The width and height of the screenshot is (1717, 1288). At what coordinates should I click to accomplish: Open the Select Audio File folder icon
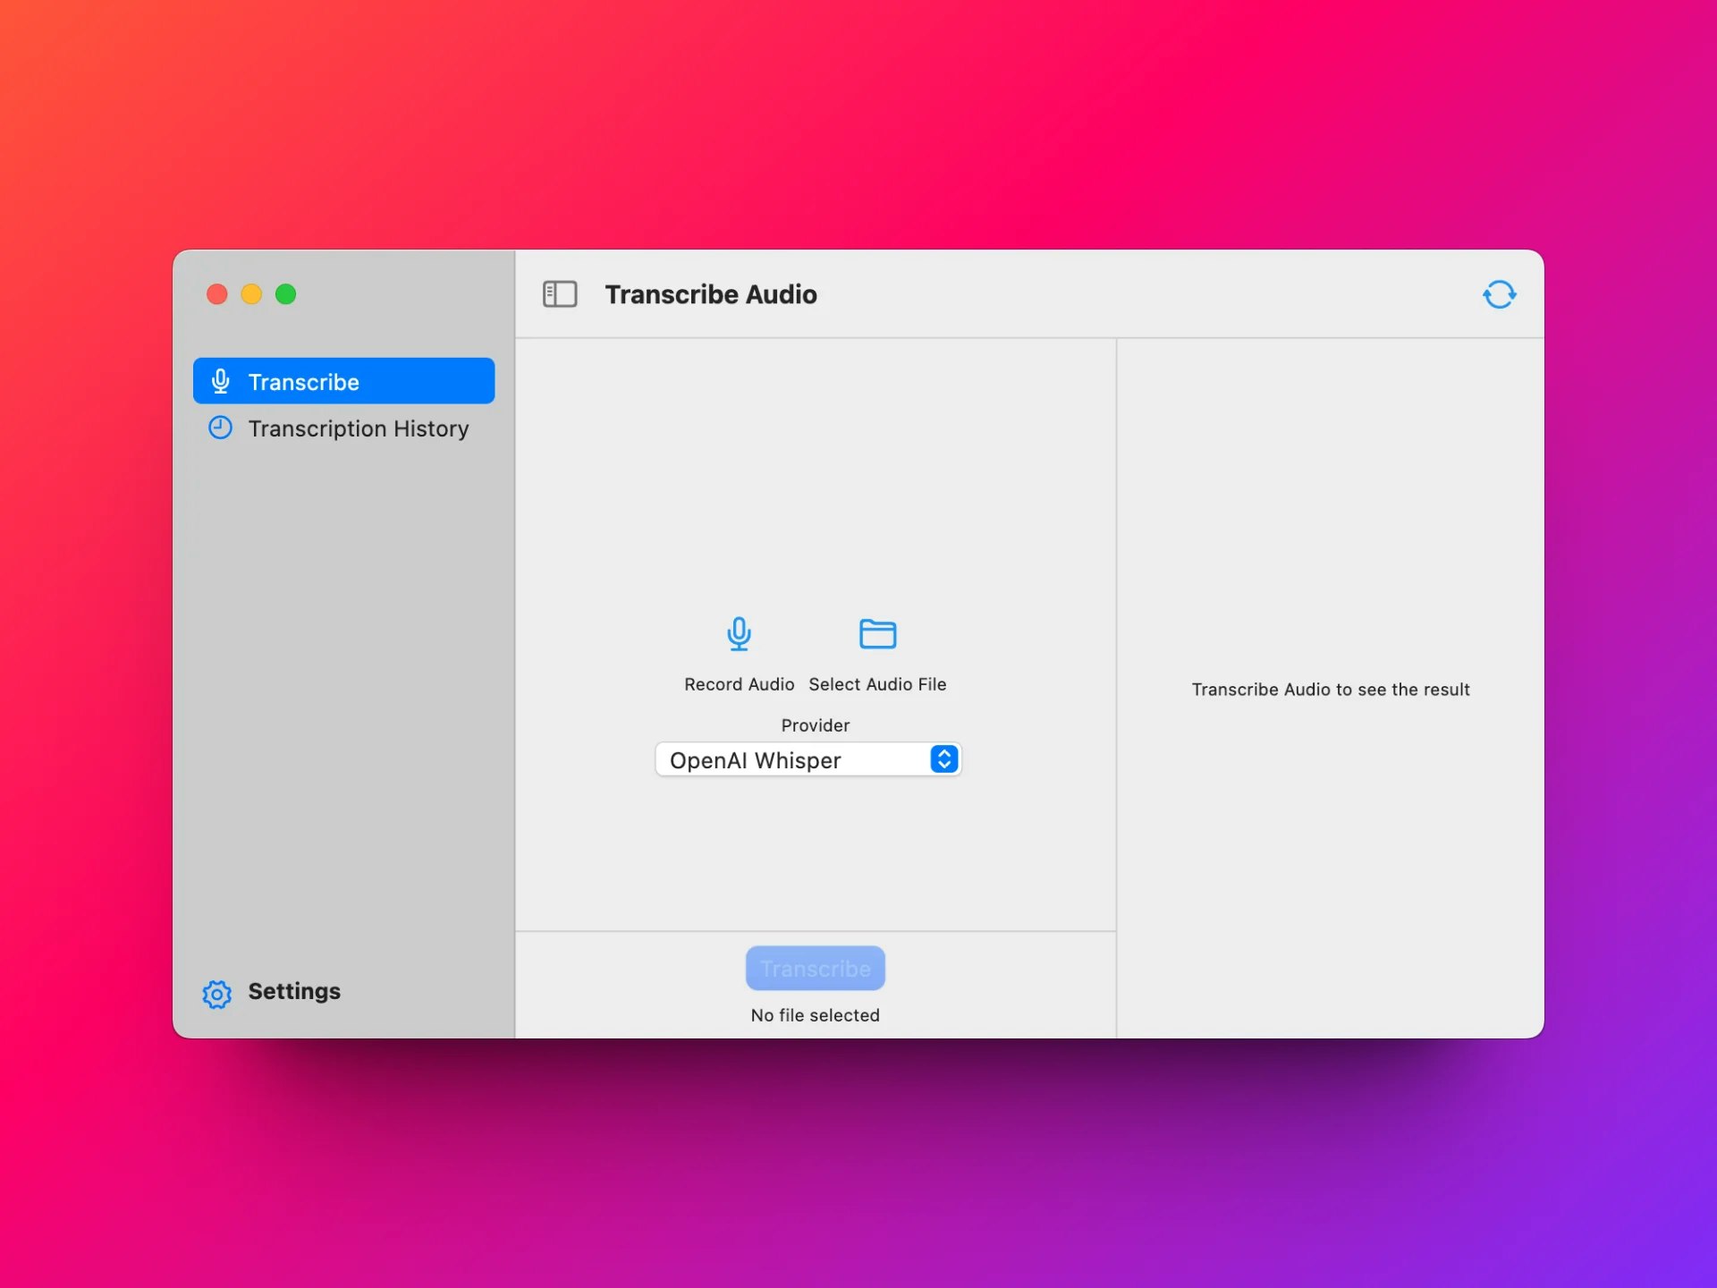click(878, 634)
